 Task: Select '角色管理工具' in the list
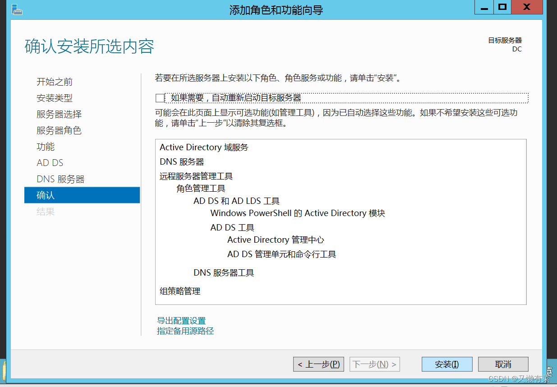pos(201,188)
